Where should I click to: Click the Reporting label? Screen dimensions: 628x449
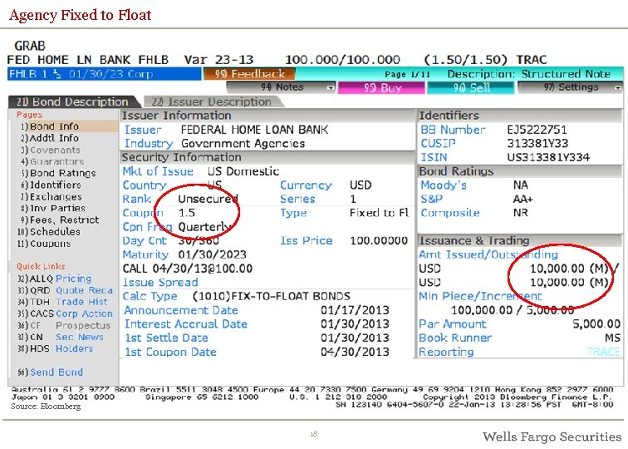coord(446,353)
